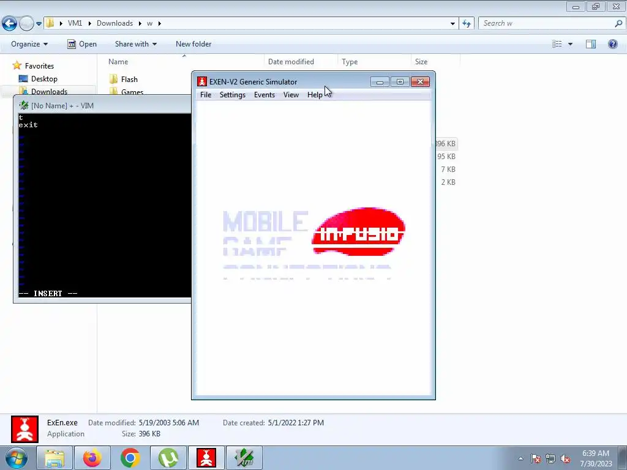Click the VIM window title bar icon
Screen dimensions: 627x470
point(24,105)
